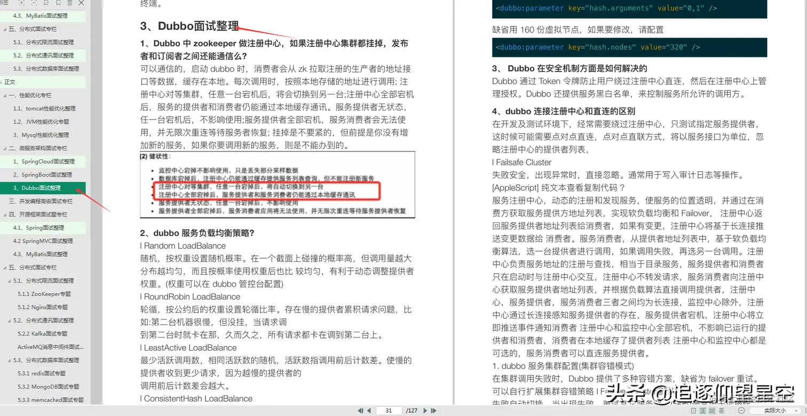Select the expand-all bookmarks icon

point(21,3)
